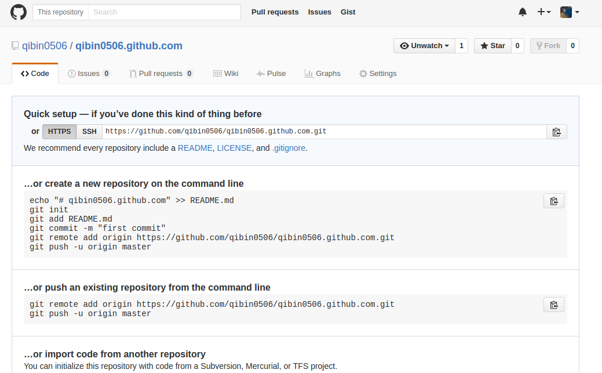This screenshot has height=373, width=602.
Task: Select the 'or push an existing repository' heading
Action: [x=147, y=287]
